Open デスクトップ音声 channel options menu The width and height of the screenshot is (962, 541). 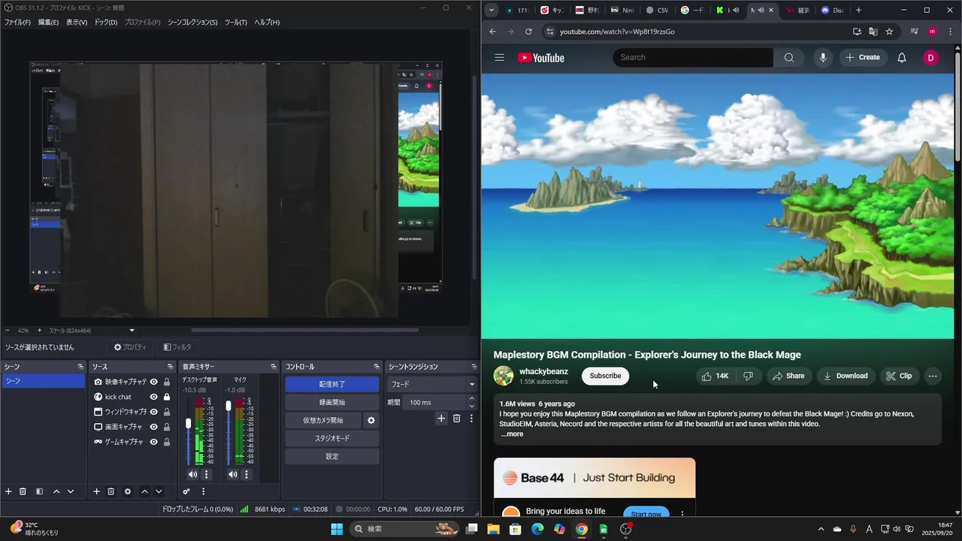click(x=206, y=474)
